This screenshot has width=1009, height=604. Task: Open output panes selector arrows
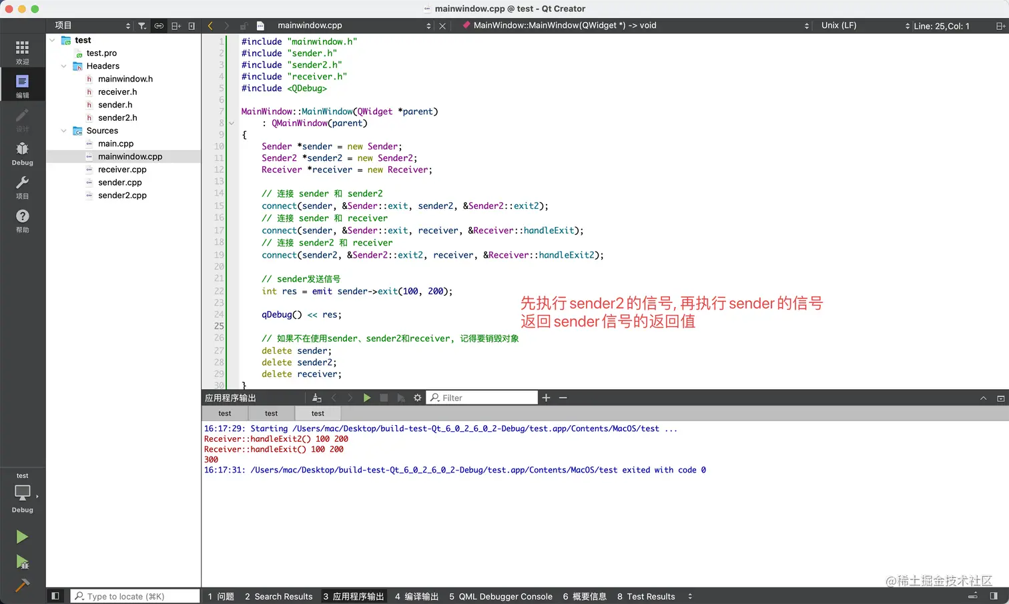coord(690,596)
